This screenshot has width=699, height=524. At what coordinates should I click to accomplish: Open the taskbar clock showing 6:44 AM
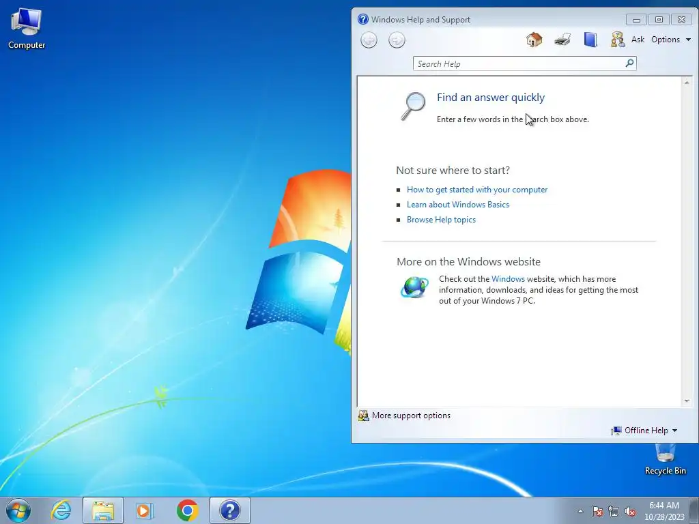[664, 511]
